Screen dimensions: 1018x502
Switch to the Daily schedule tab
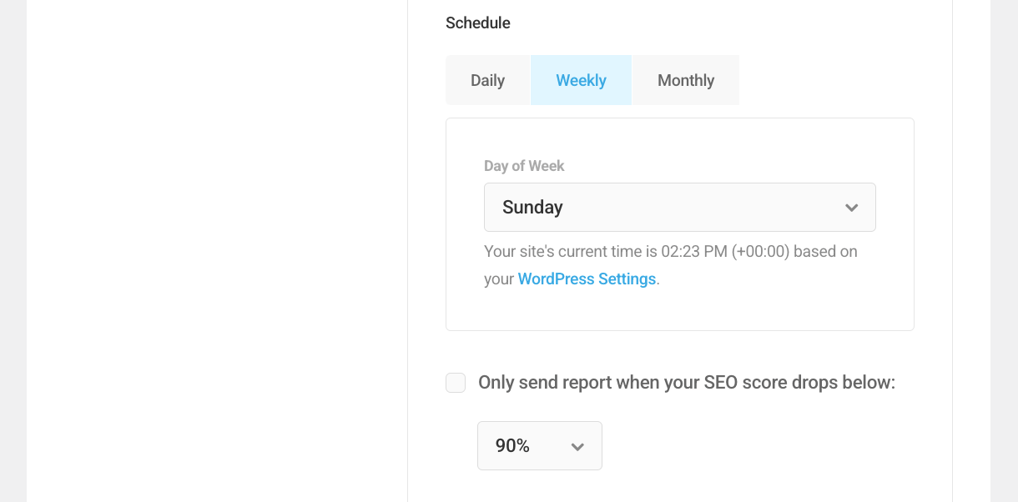488,80
